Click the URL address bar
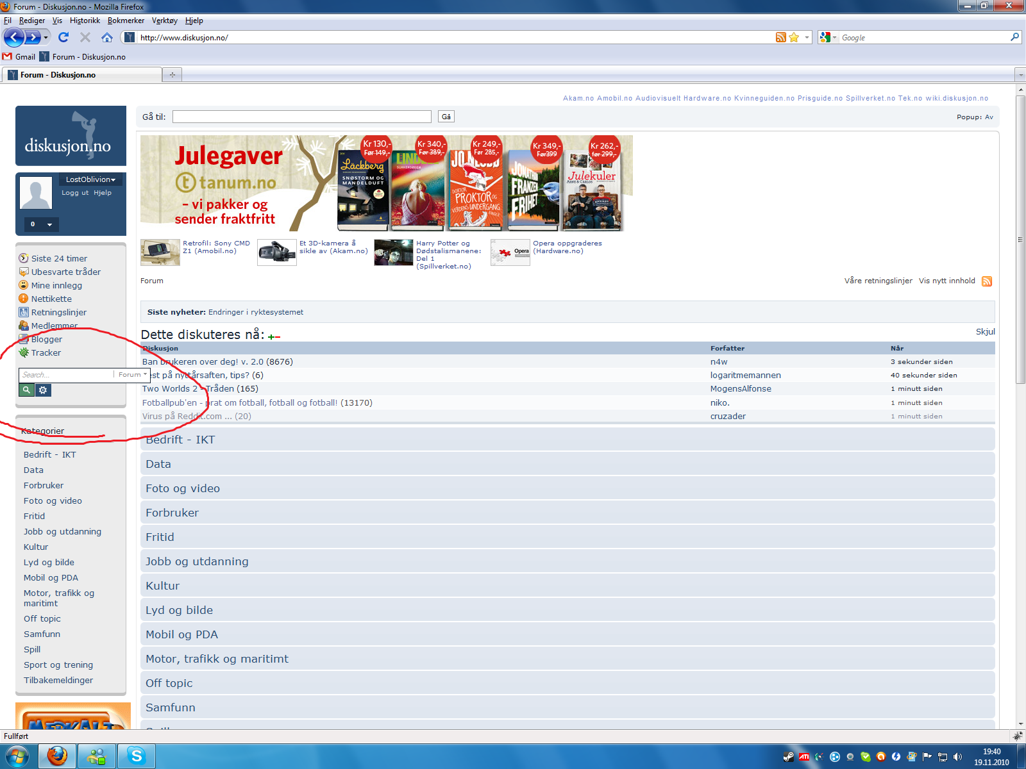1026x769 pixels. [455, 37]
